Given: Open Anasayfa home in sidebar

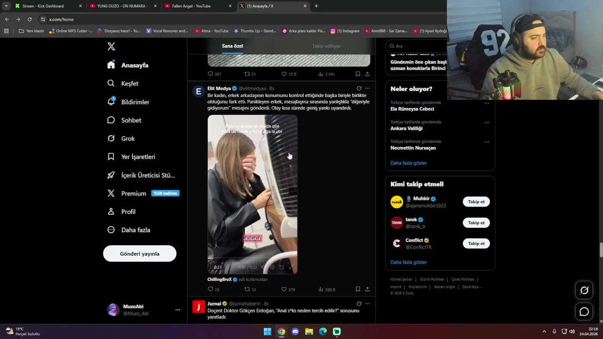Looking at the screenshot, I should click(128, 65).
